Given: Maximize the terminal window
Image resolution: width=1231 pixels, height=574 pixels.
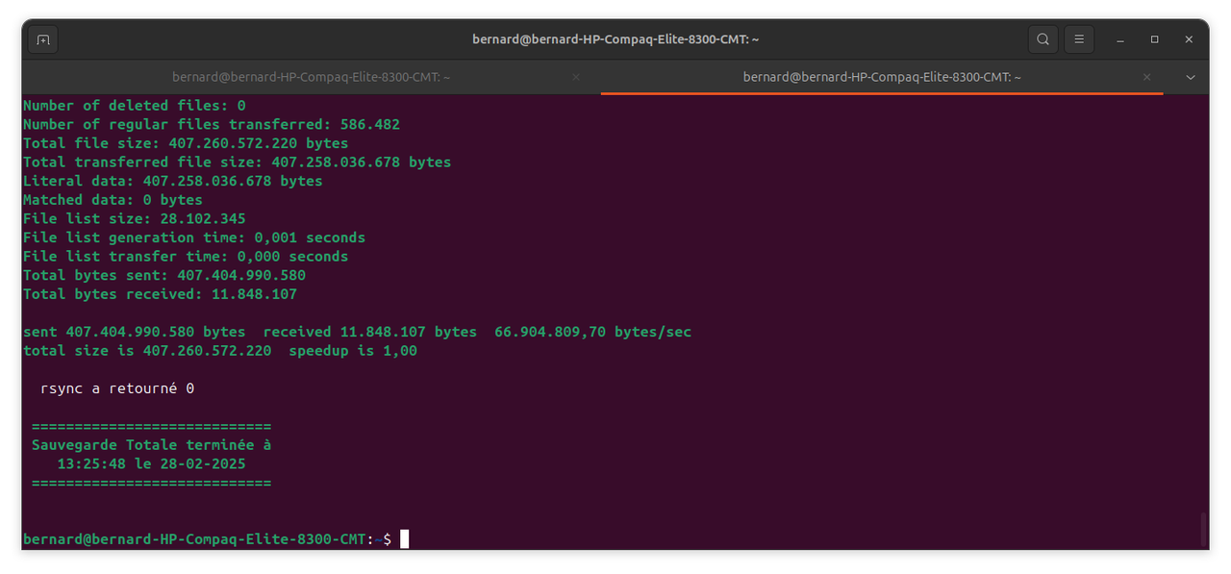Looking at the screenshot, I should click(1155, 39).
